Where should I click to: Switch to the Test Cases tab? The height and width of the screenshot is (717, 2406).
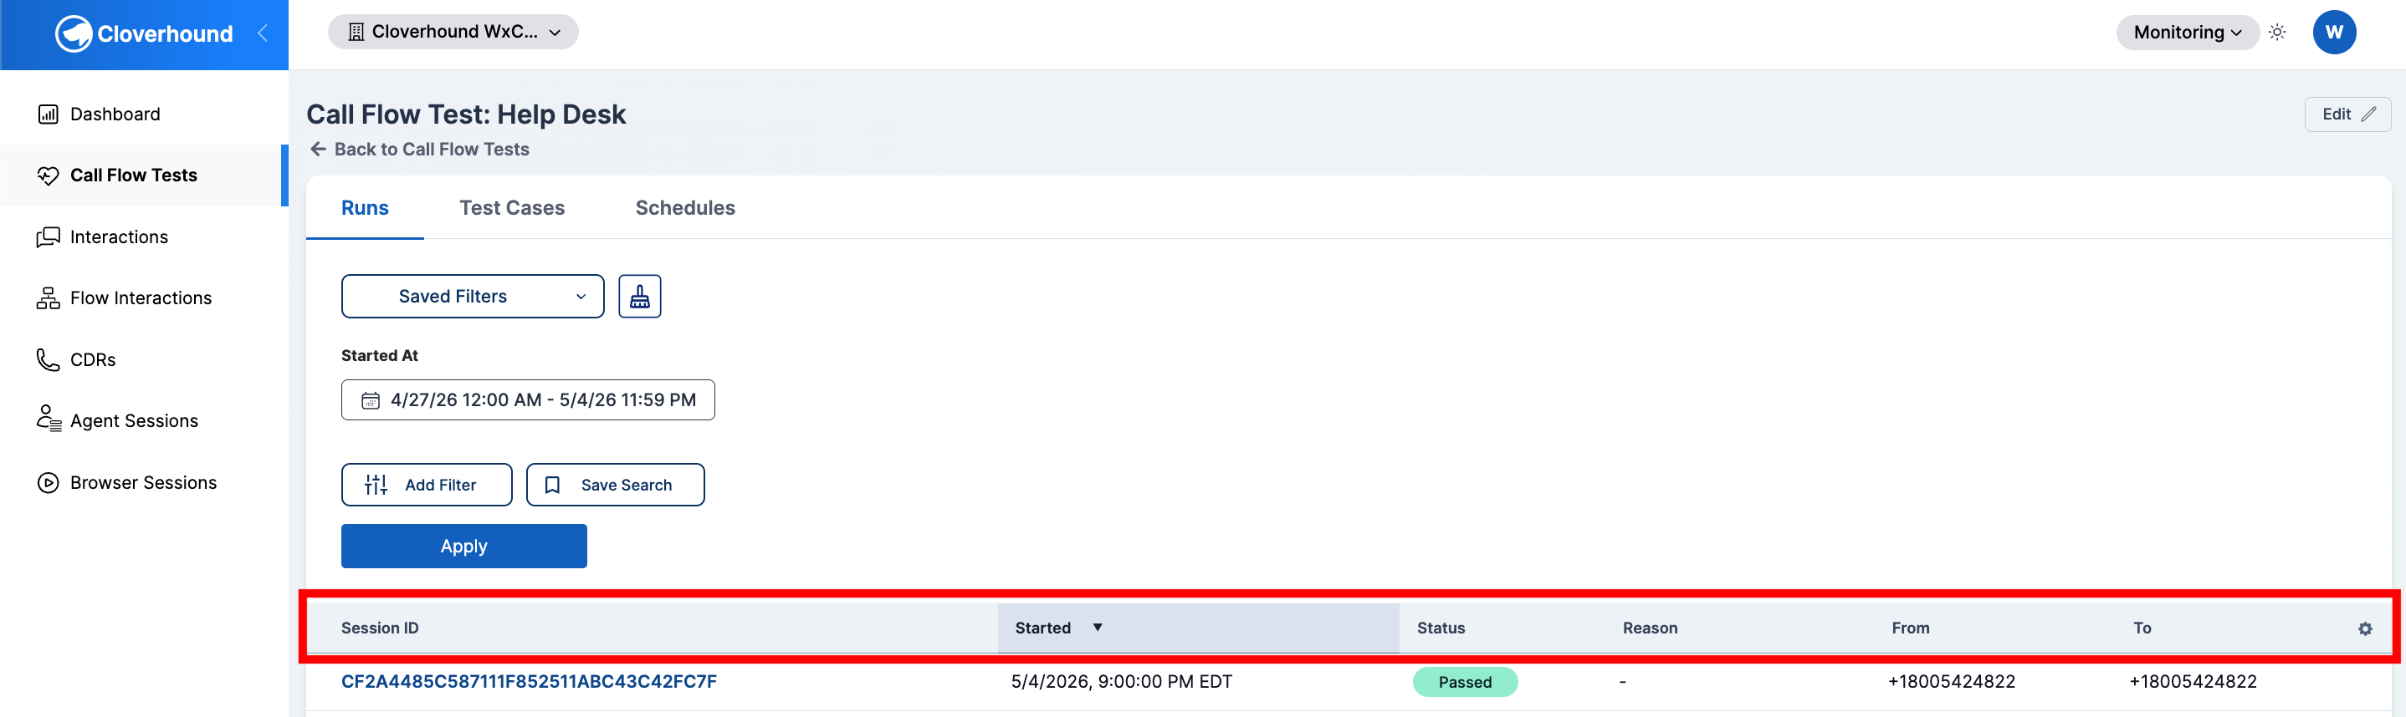(512, 208)
